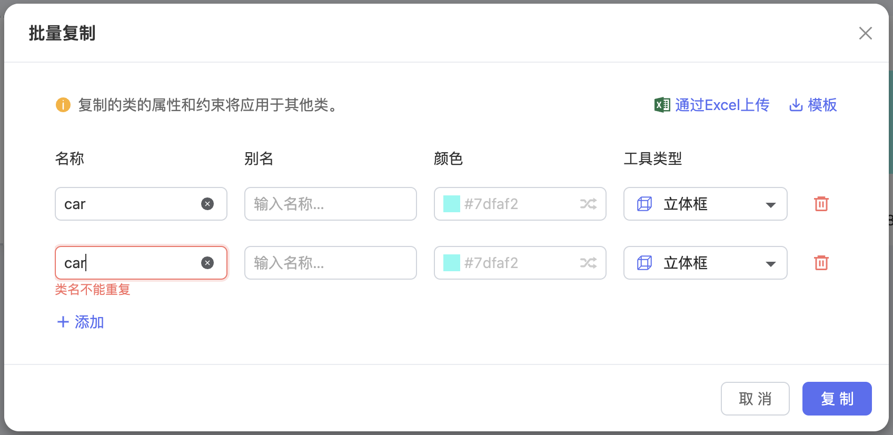Click the 复制 copy button
The width and height of the screenshot is (893, 435).
point(837,399)
